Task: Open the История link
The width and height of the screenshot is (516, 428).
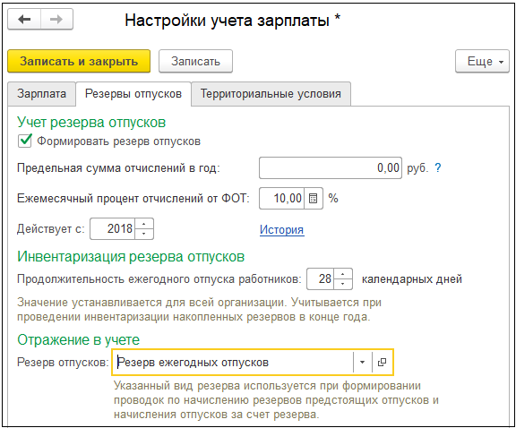Action: coord(281,229)
